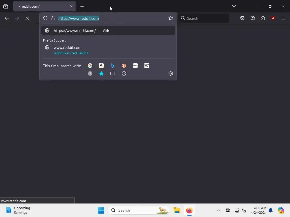Open Firefox View (recent browsing) icon

[x=6, y=6]
